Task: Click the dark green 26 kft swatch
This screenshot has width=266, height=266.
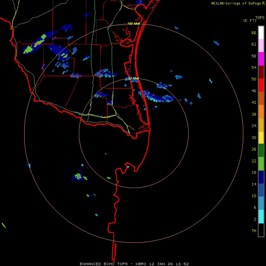Action: coord(261,150)
